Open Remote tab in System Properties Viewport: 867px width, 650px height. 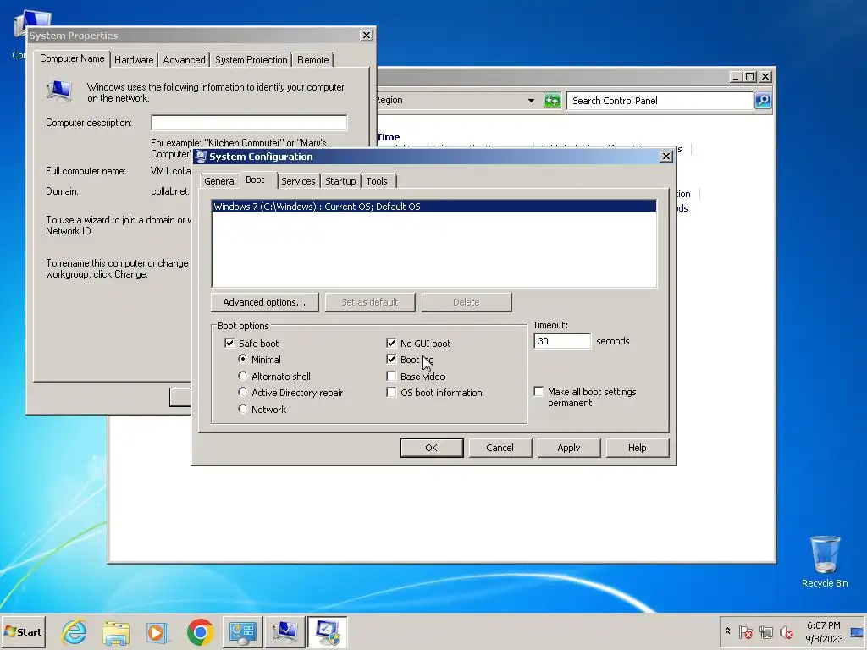click(x=313, y=60)
